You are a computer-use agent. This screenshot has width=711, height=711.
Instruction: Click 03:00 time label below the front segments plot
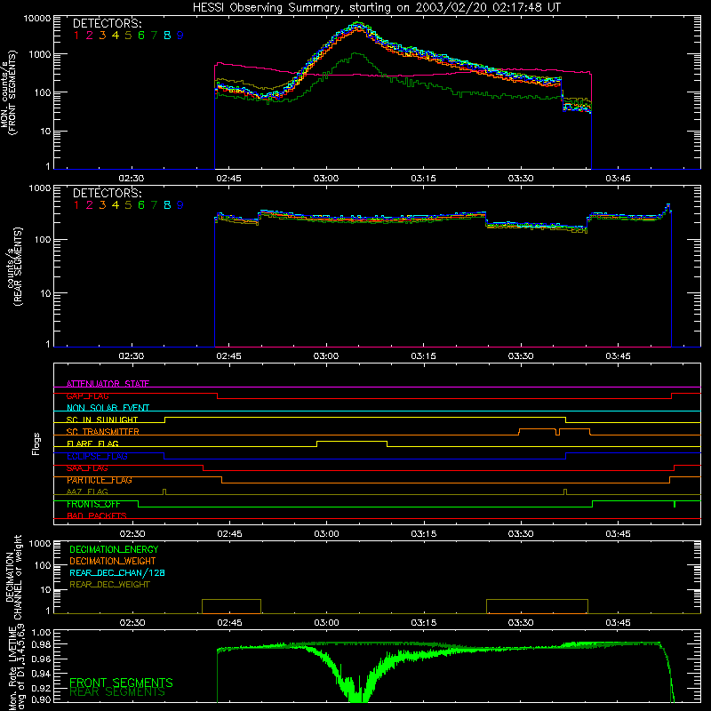point(326,179)
